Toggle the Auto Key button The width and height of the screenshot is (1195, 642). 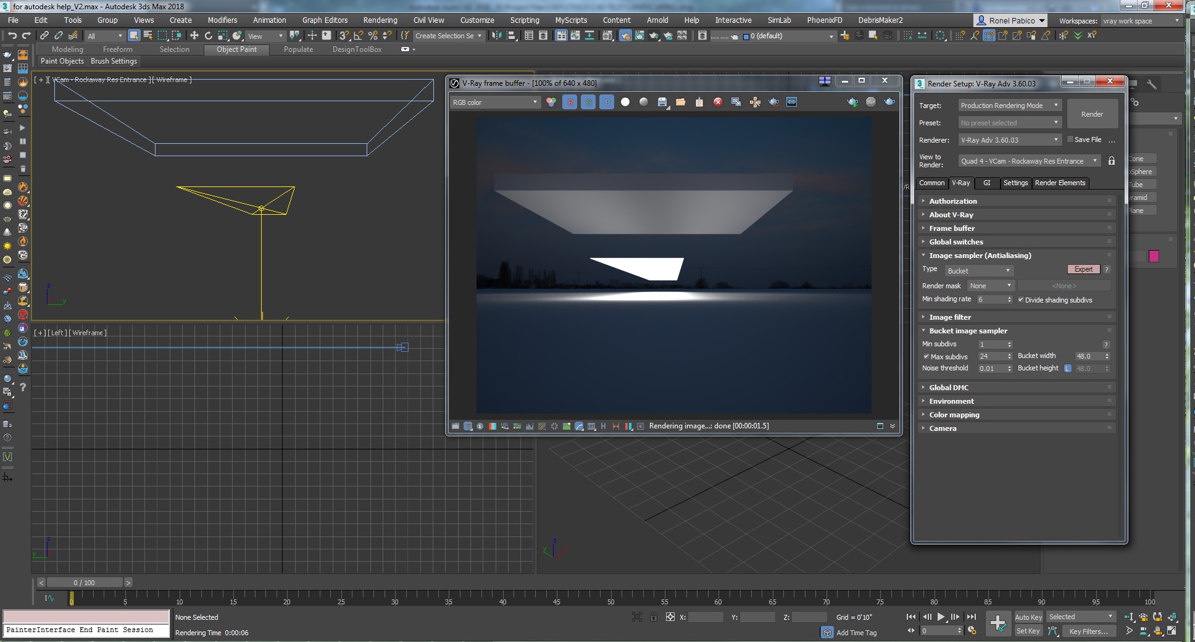pos(1028,617)
